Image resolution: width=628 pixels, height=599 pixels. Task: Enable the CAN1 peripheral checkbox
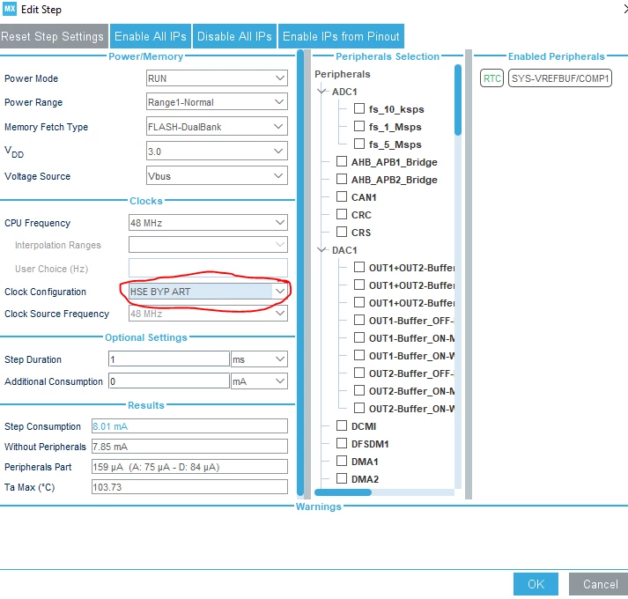(342, 196)
